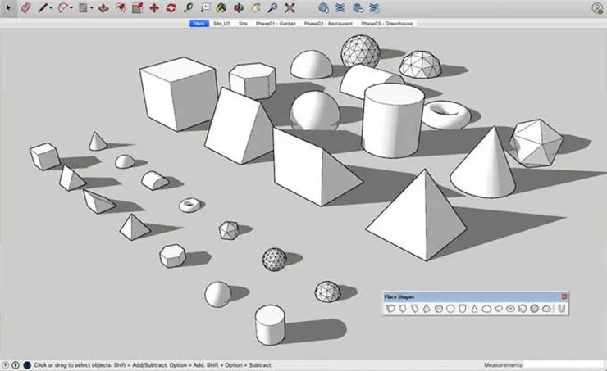This screenshot has width=607, height=371.
Task: Click the question mark icon in status bar
Action: [6, 364]
